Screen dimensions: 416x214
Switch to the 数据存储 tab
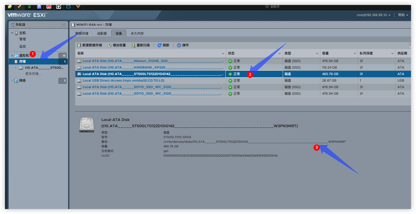(82, 33)
